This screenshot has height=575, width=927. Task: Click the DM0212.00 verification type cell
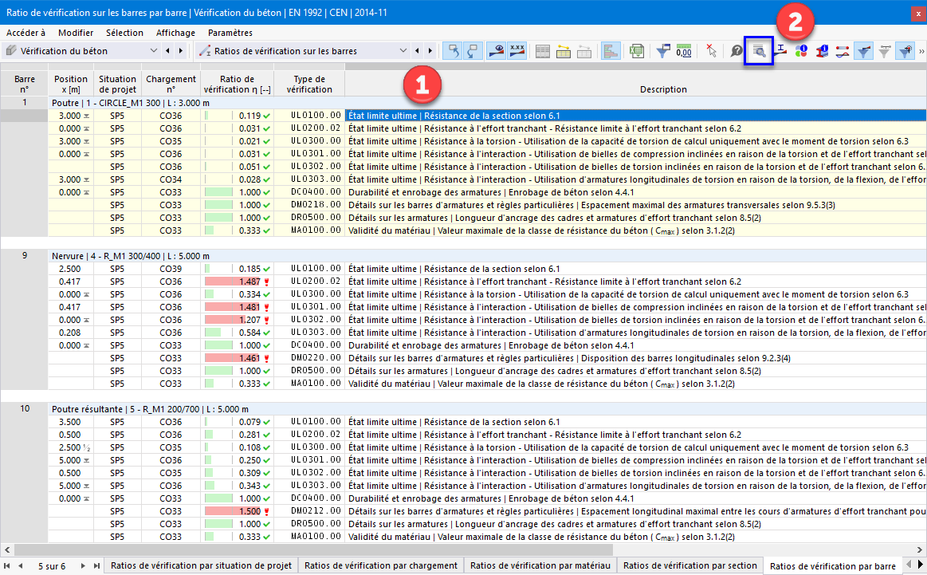[x=309, y=511]
